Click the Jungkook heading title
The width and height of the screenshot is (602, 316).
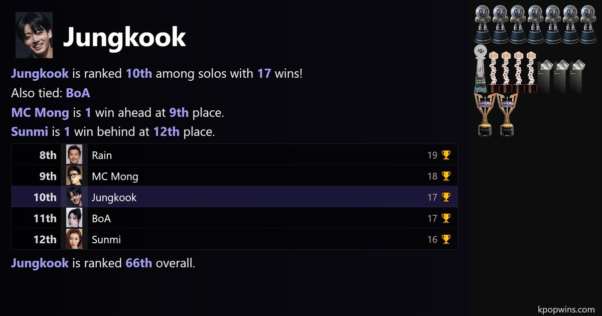[124, 37]
